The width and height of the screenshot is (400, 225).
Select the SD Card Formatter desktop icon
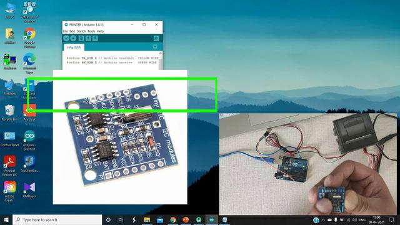pos(29,89)
